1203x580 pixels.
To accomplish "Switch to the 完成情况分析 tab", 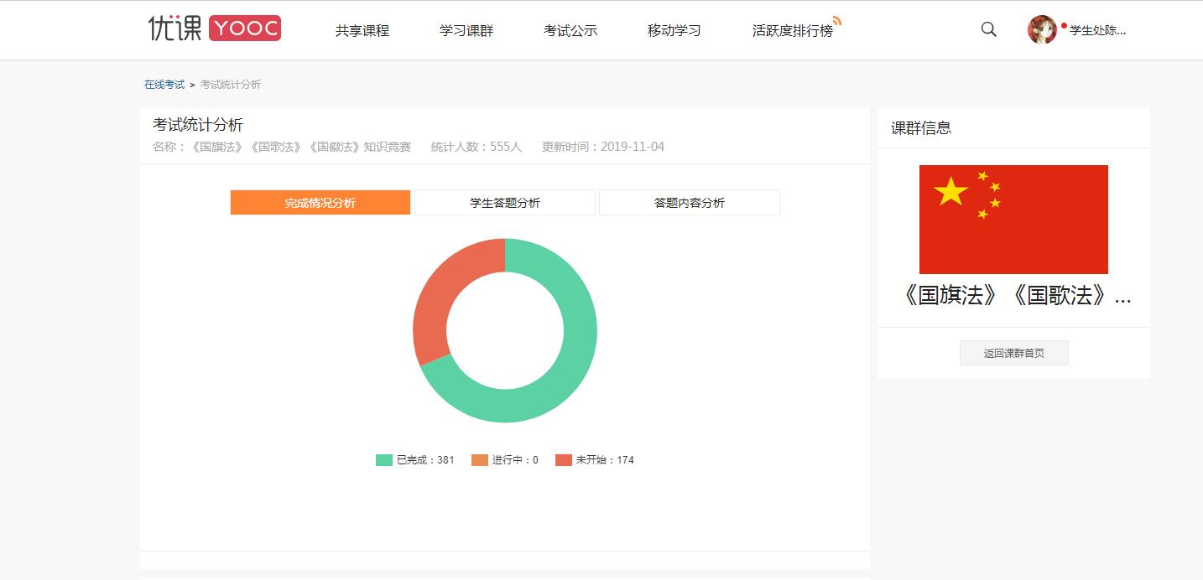I will (x=320, y=203).
